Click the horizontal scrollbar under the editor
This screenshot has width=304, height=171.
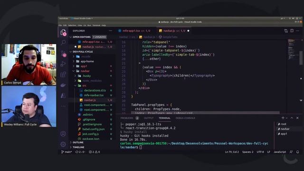coord(205,113)
